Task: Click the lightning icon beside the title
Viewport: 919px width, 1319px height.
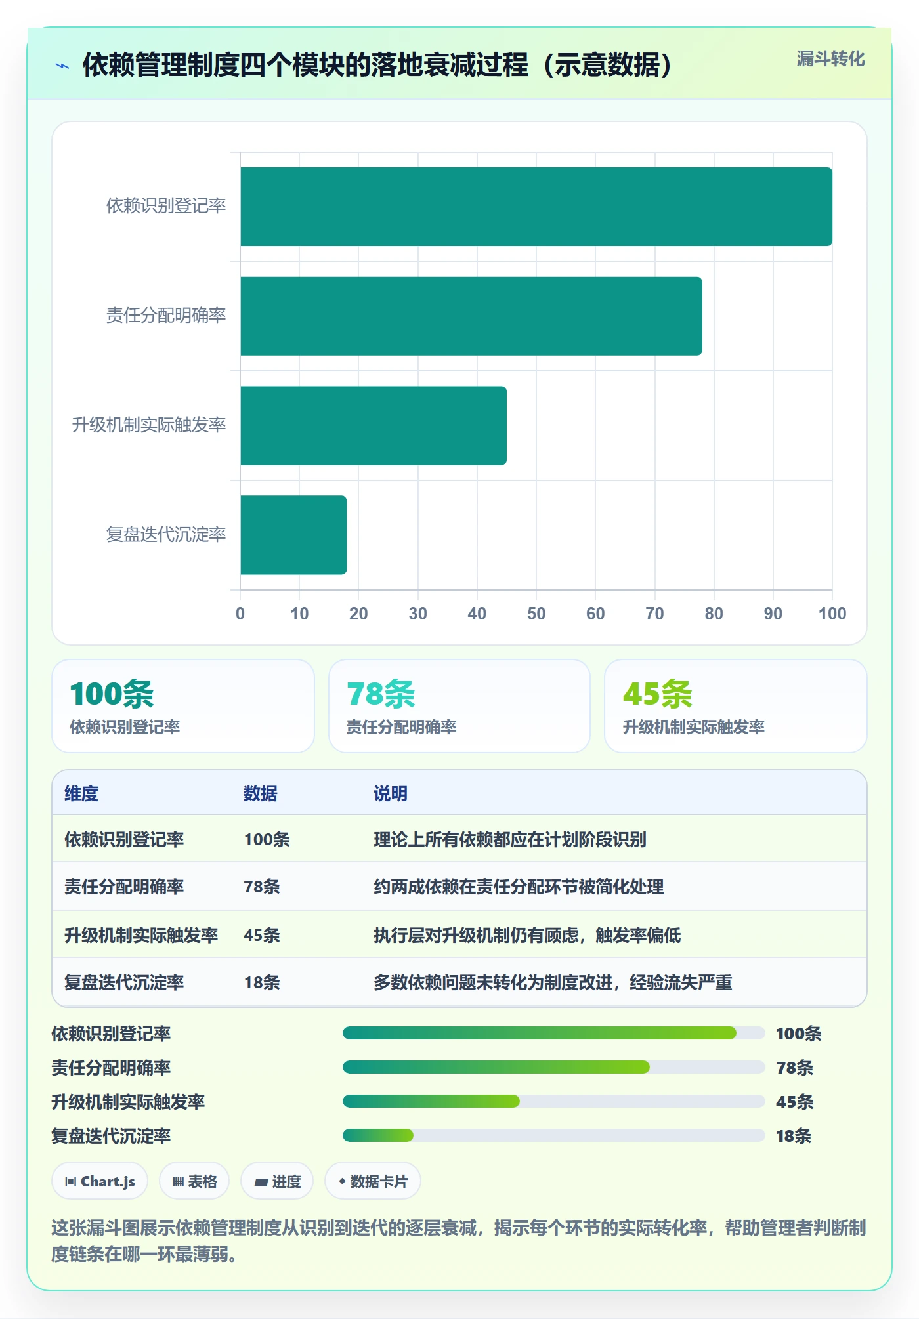Action: pos(62,66)
